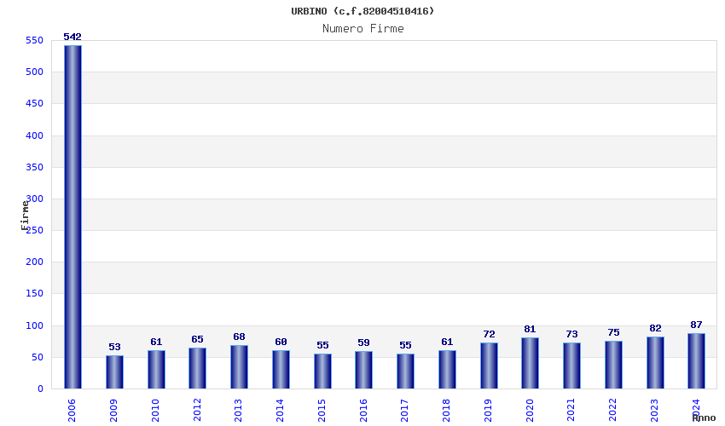Click the 2016 bar labeled 59
The width and height of the screenshot is (725, 426).
[x=364, y=370]
